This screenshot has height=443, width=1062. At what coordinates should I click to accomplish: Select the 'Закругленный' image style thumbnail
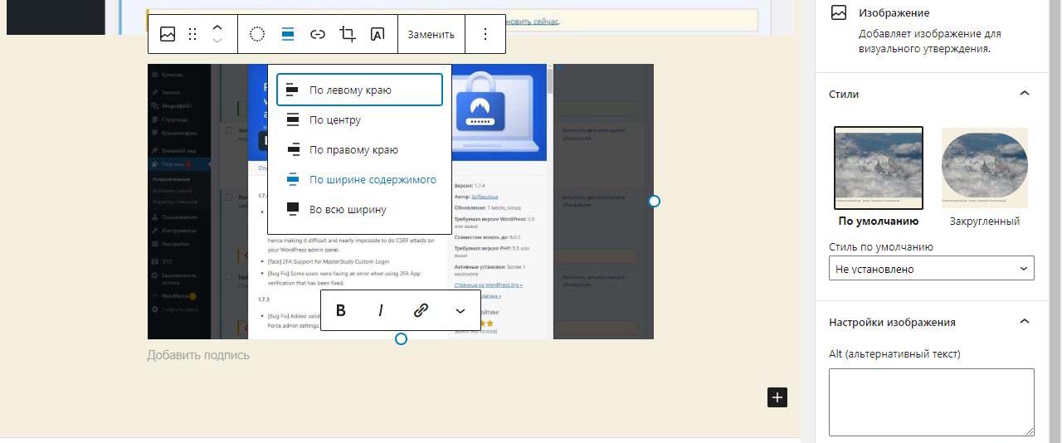(984, 168)
